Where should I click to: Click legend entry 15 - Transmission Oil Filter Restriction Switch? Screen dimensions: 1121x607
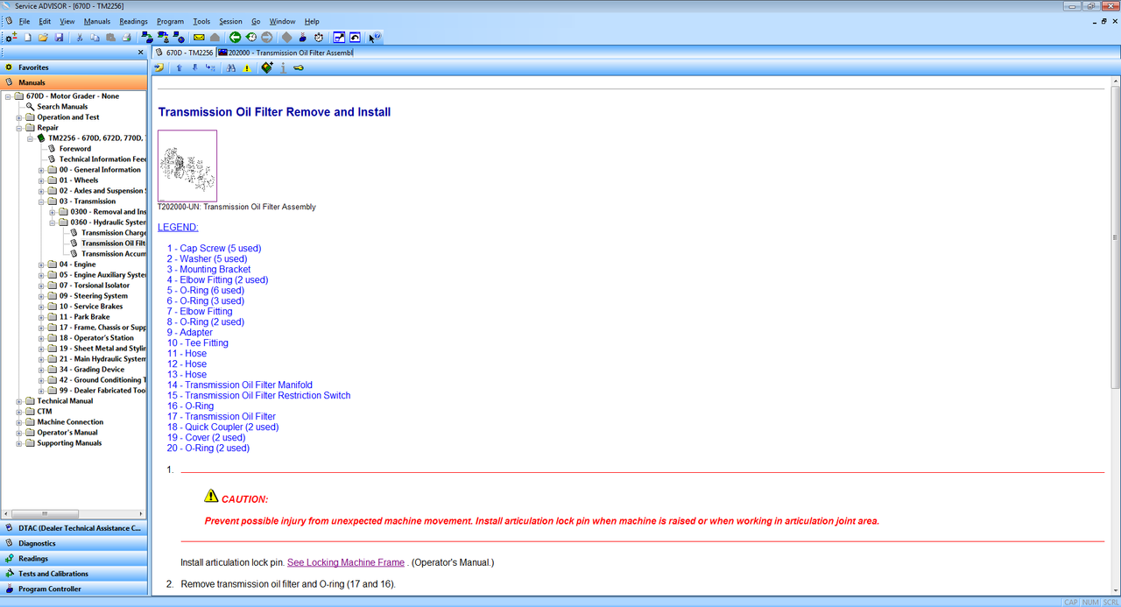(259, 396)
